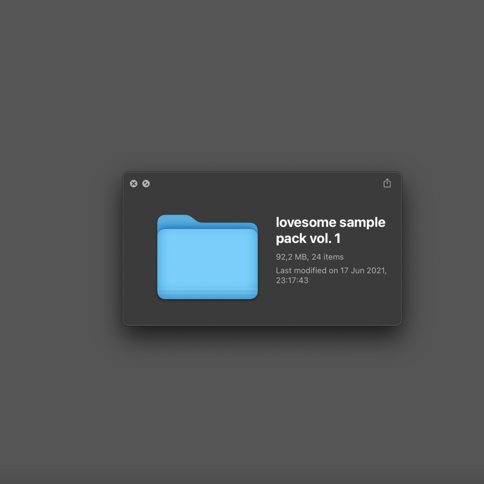Click the "92,2 MB, 24 items" text
The image size is (484, 484).
tap(310, 257)
